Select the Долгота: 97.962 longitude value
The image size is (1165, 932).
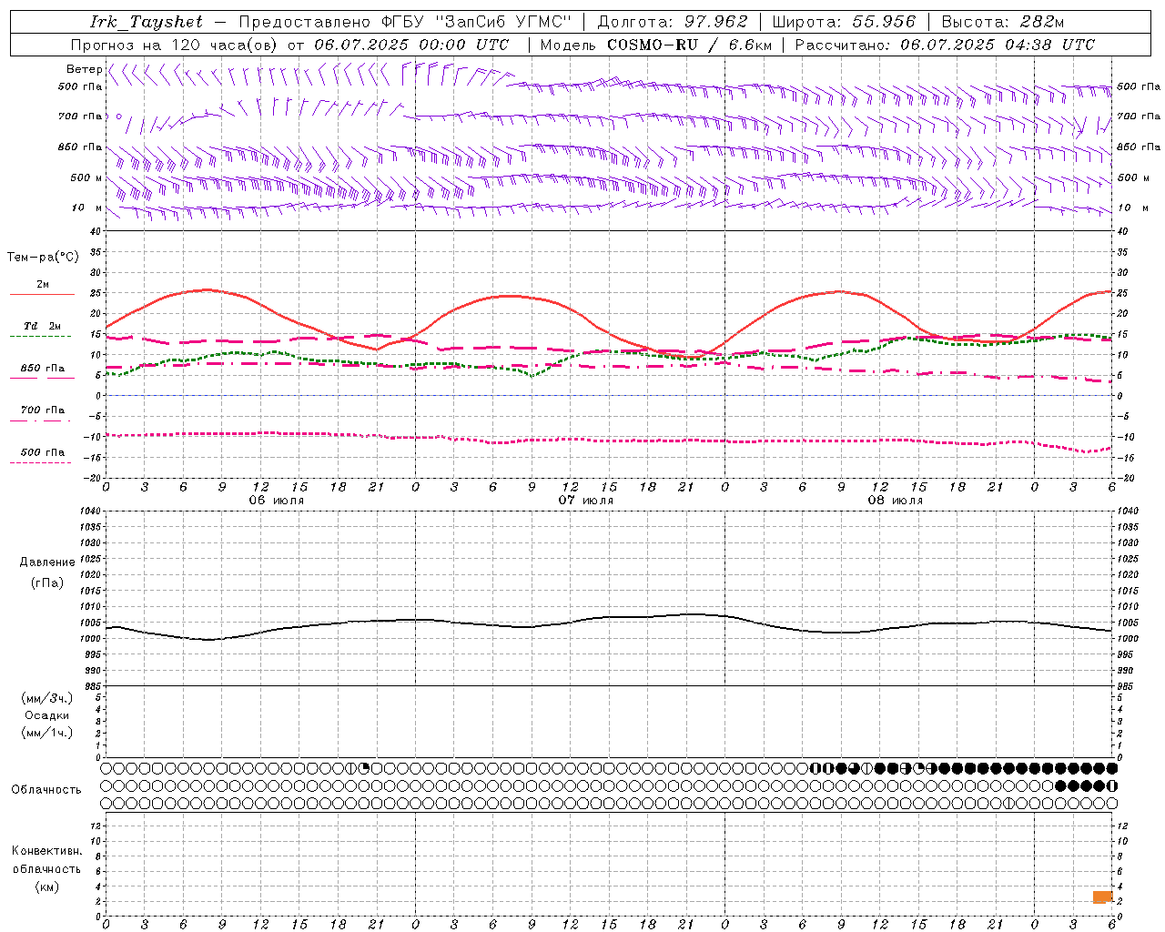pos(673,22)
